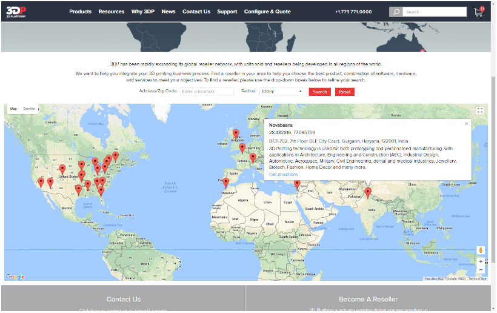
Task: Click the map pin in India
Action: tap(368, 193)
